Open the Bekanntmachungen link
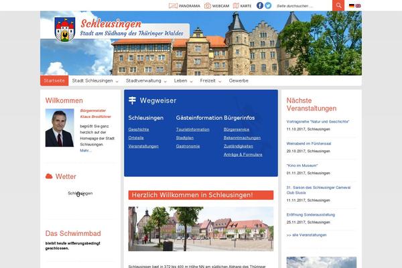This screenshot has height=268, width=402. (242, 138)
